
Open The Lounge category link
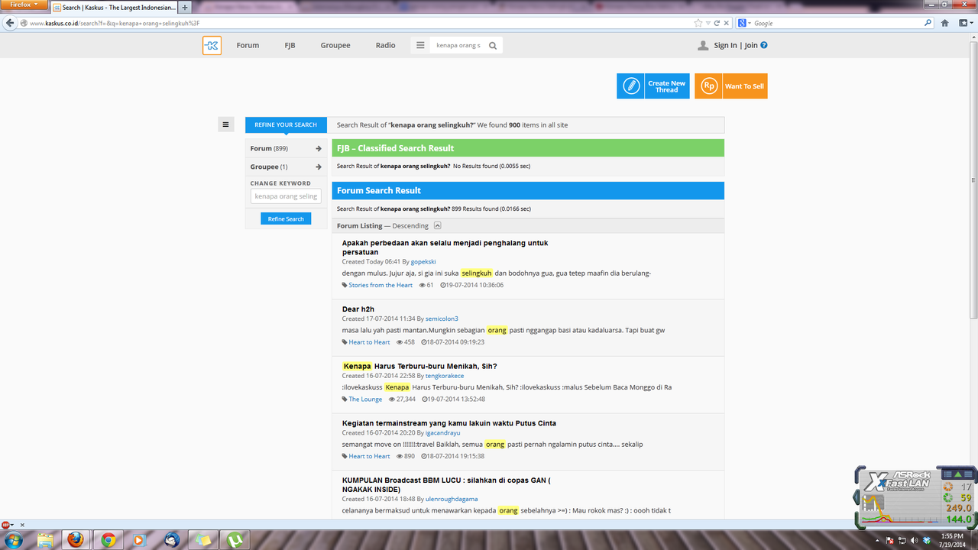(365, 399)
